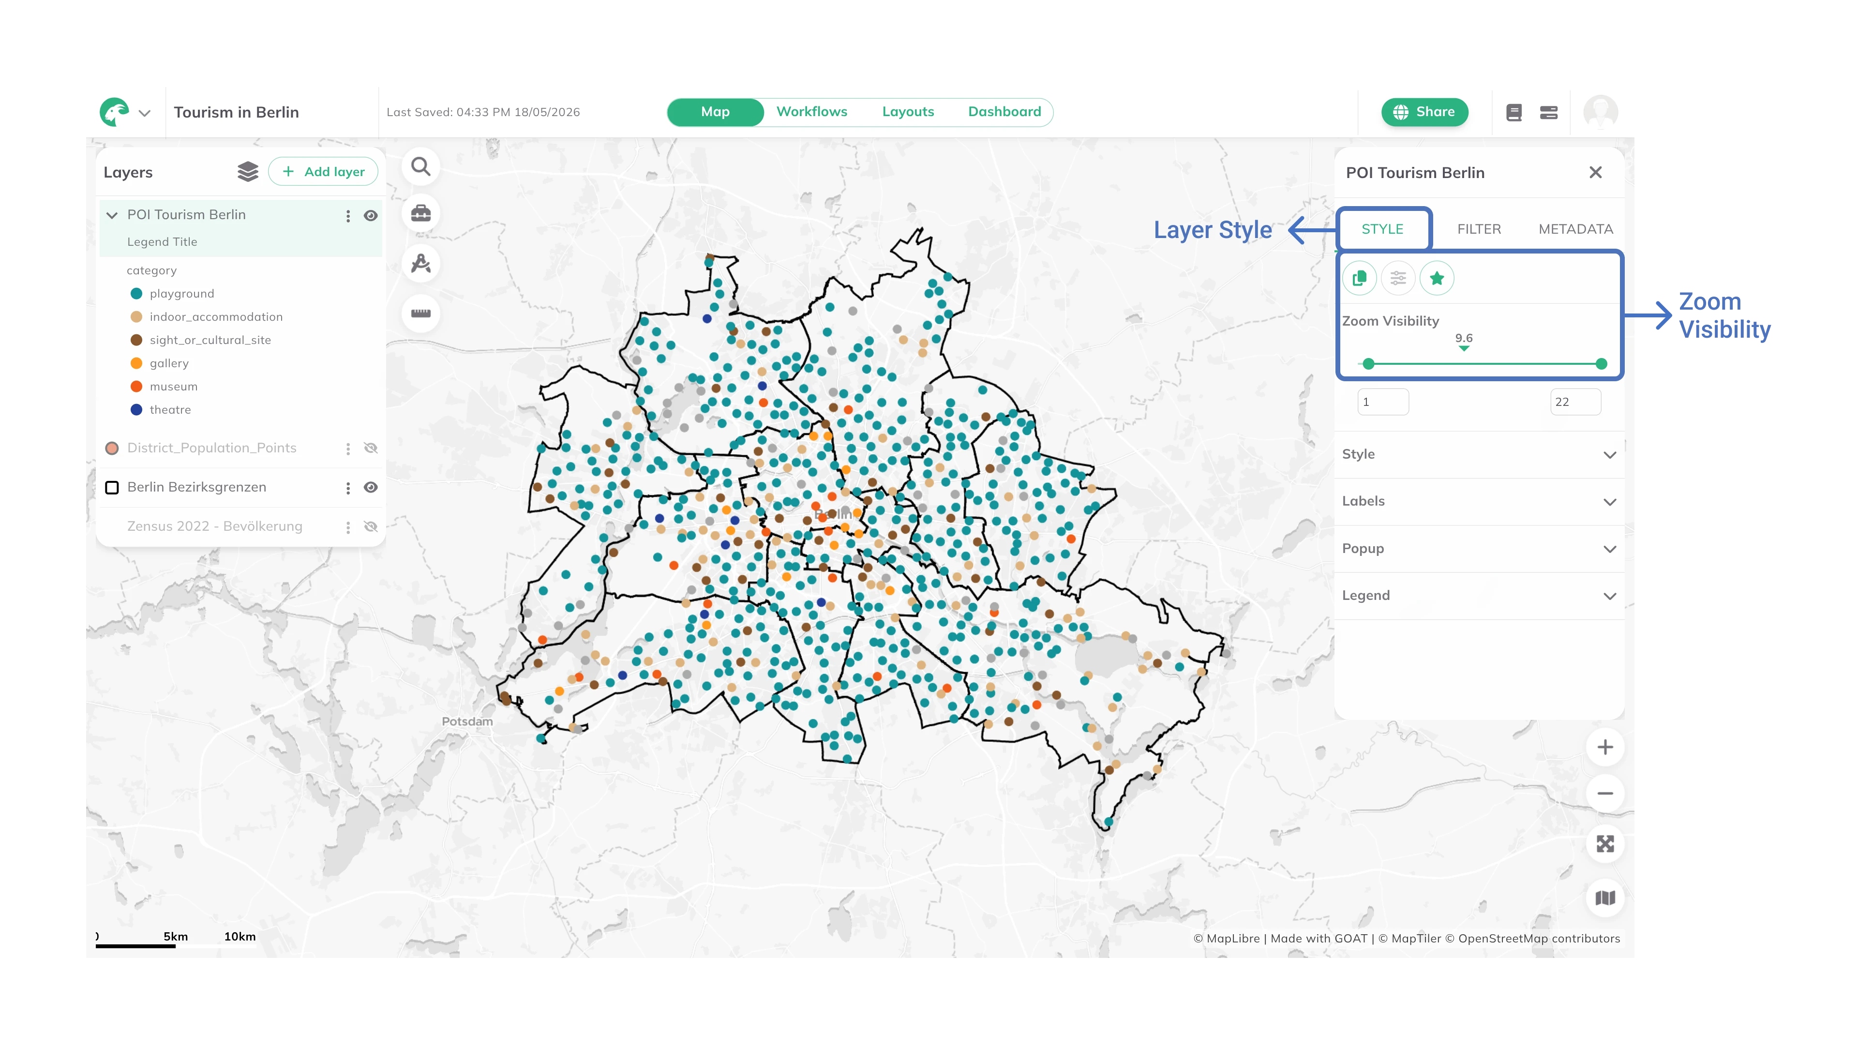The width and height of the screenshot is (1858, 1045).
Task: Open District_Population_Points options menu
Action: click(348, 448)
